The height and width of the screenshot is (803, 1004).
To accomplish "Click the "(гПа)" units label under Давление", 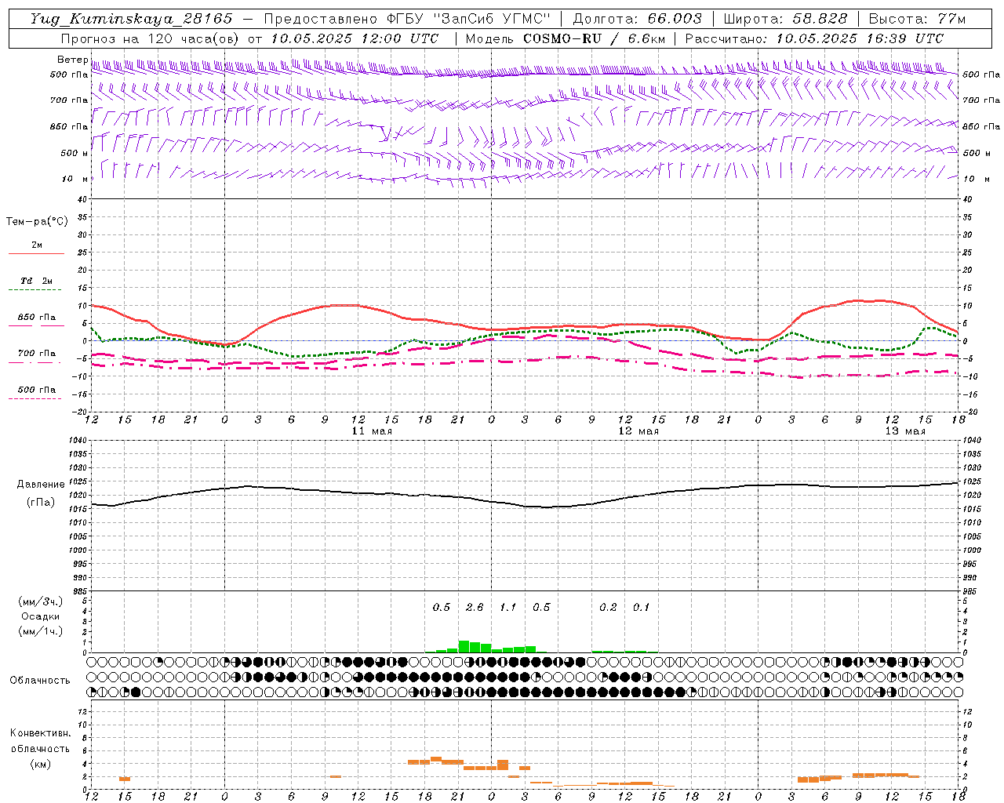I will [x=40, y=503].
